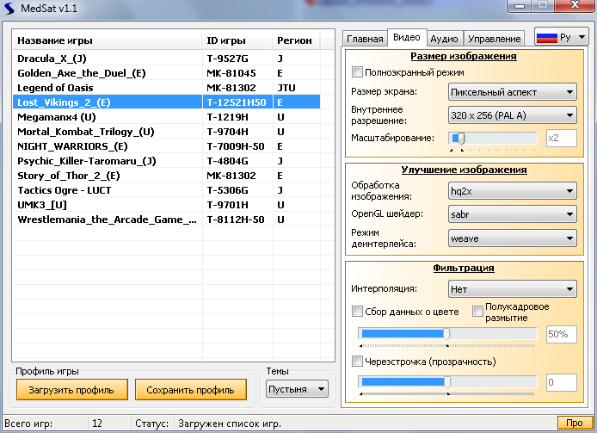Expand the Внутреннее разрешение dropdown
This screenshot has height=433, width=597.
512,115
